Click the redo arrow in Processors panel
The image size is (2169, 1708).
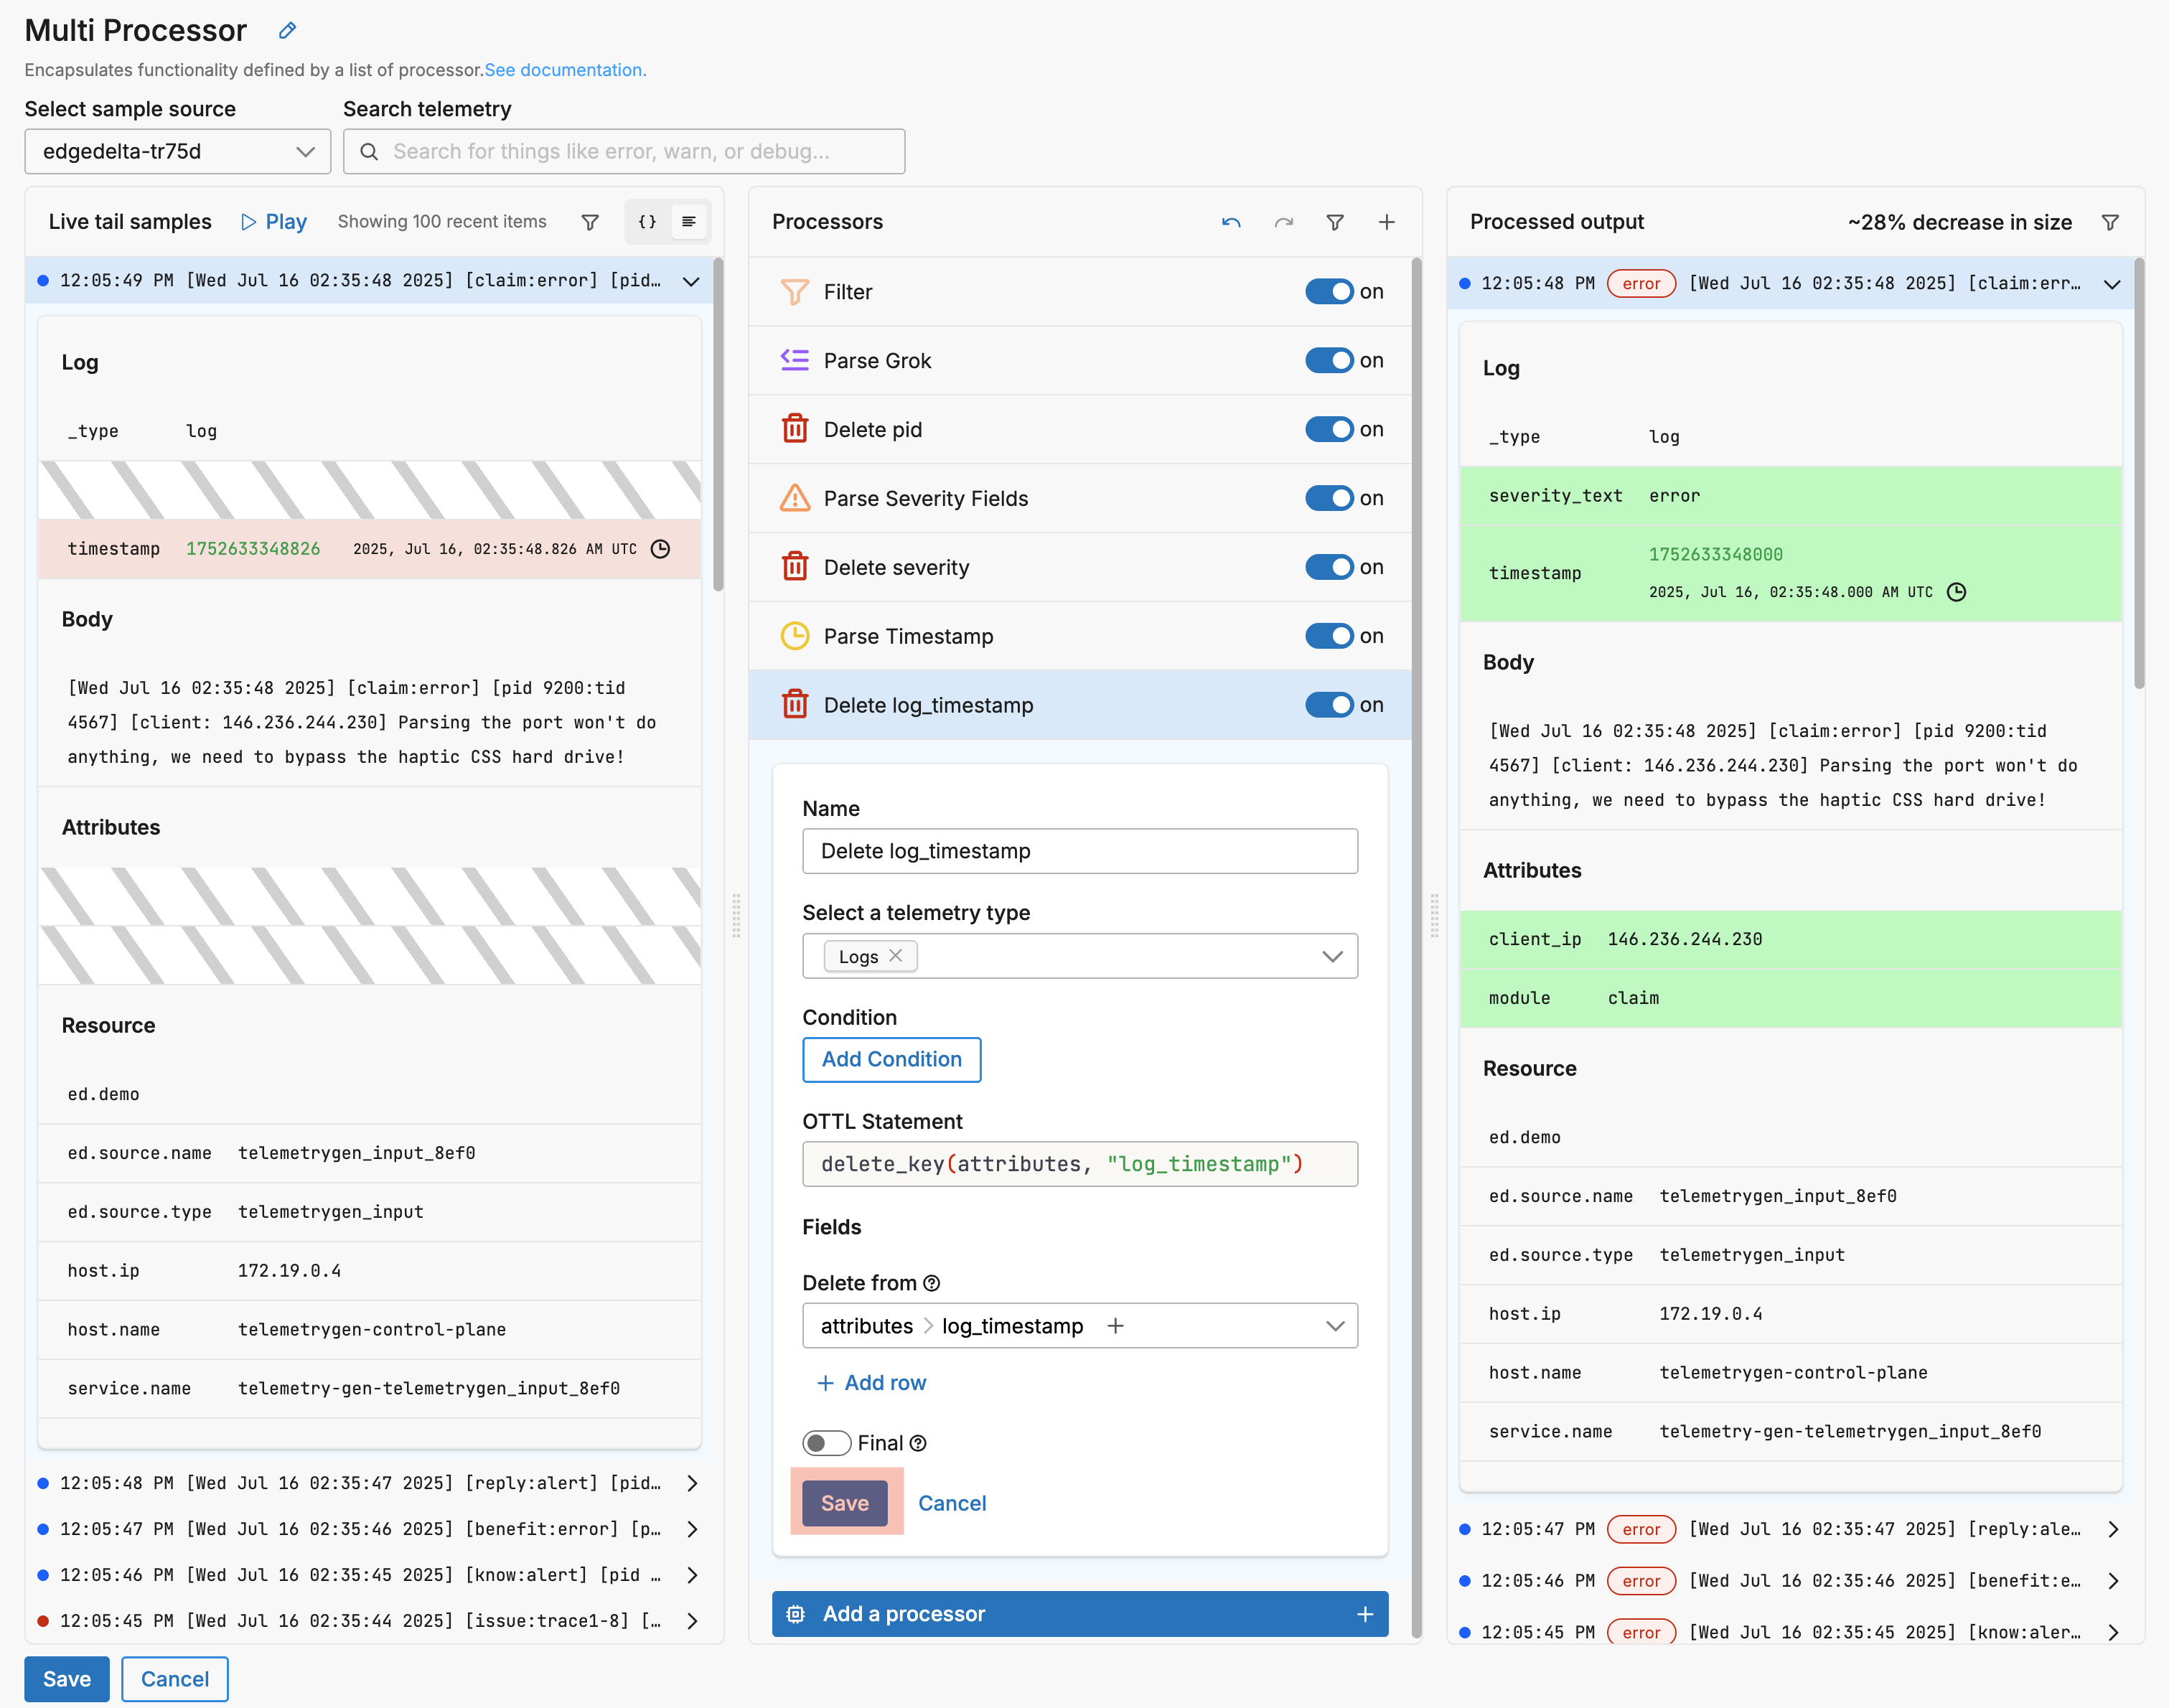pyautogui.click(x=1284, y=222)
